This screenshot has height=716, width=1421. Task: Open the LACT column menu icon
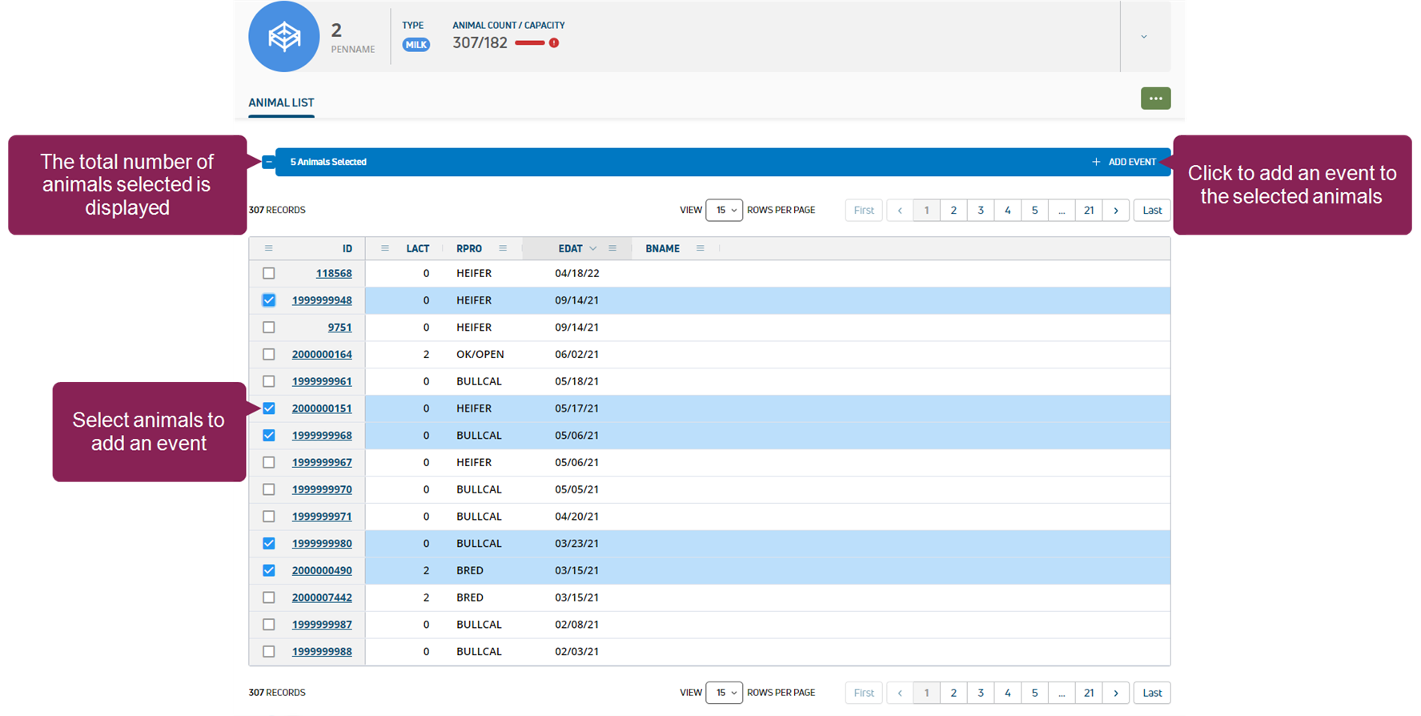point(385,248)
